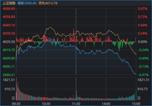Select the 4058.89 price axis label
Viewport: 152px width, 106px height.
9,17
